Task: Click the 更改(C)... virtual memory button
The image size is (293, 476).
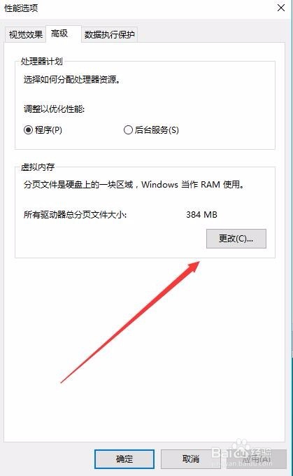Action: coord(236,239)
